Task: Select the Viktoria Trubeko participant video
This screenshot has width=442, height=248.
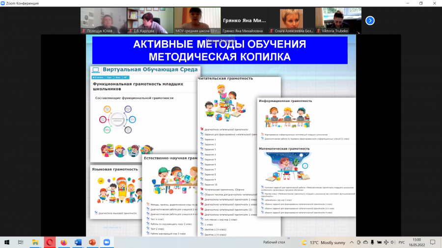Action: point(338,21)
